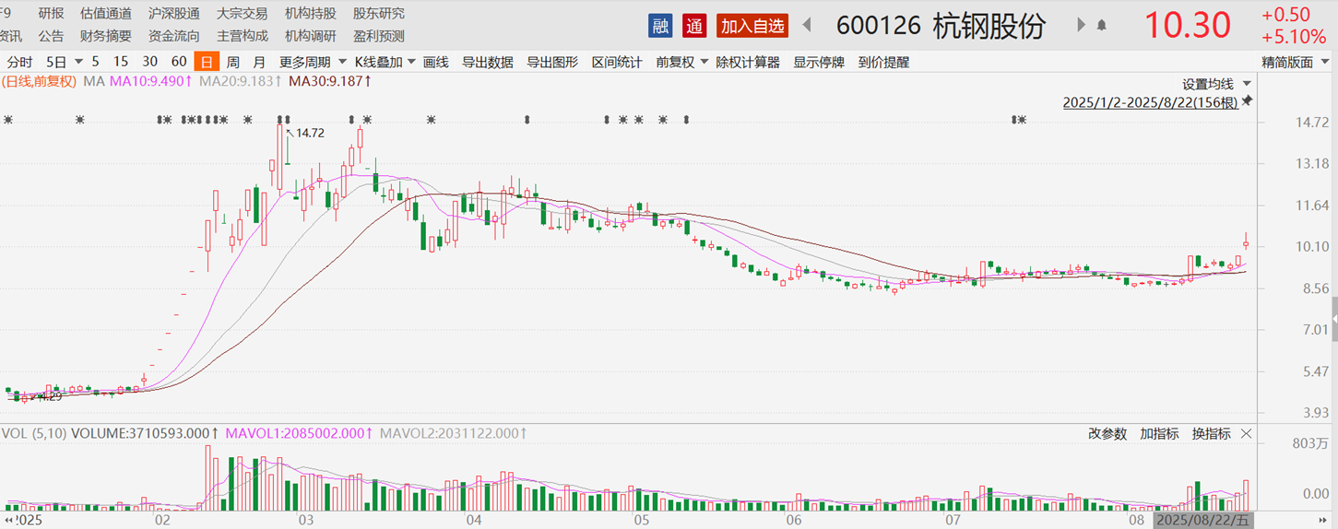Image resolution: width=1338 pixels, height=529 pixels.
Task: Close the VOL indicator panel
Action: (x=1247, y=434)
